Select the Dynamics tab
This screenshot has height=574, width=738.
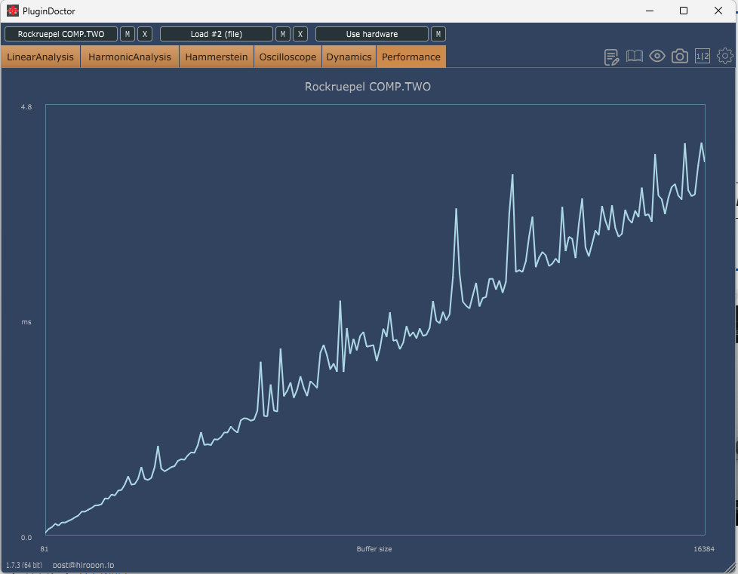click(349, 57)
